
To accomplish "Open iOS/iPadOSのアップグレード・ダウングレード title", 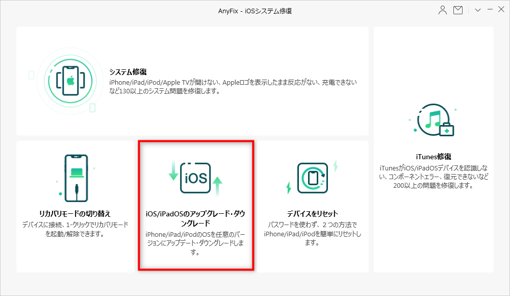I will point(195,218).
